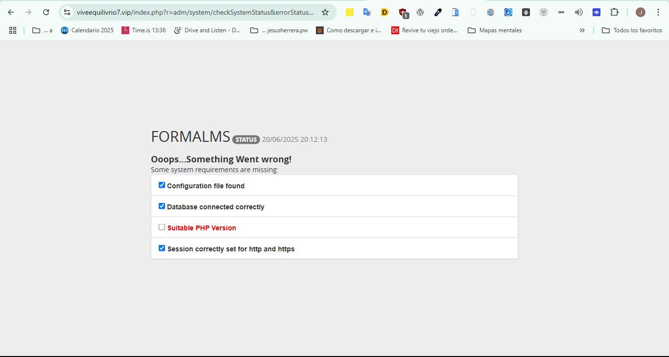This screenshot has width=669, height=357.
Task: Activate the eyedropper color picker extension
Action: click(x=438, y=12)
